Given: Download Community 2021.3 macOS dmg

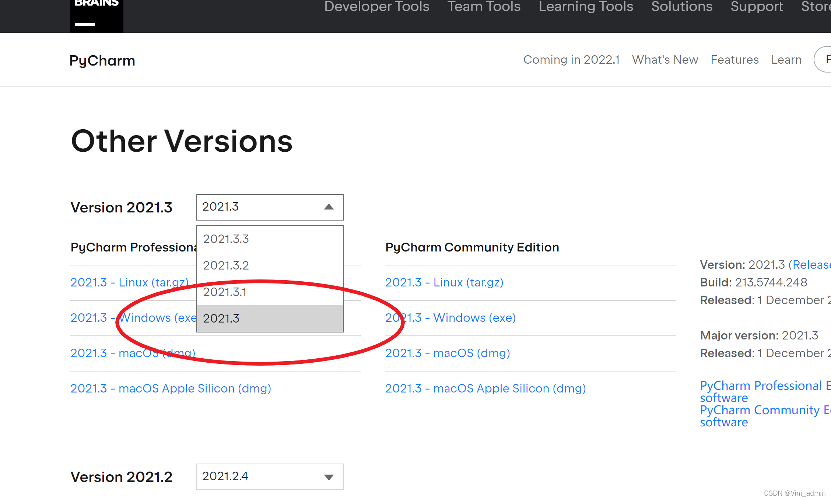Looking at the screenshot, I should pyautogui.click(x=447, y=353).
